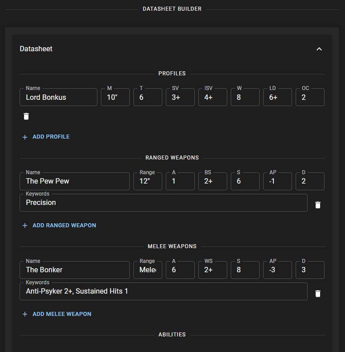Click Add Profile button
Viewport: 345px width, 352px height.
click(x=46, y=137)
